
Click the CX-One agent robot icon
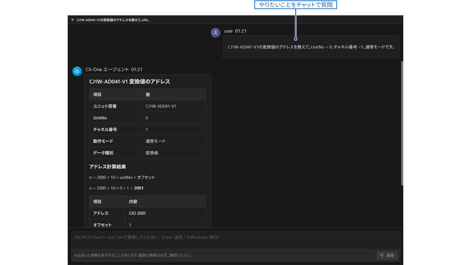[77, 71]
